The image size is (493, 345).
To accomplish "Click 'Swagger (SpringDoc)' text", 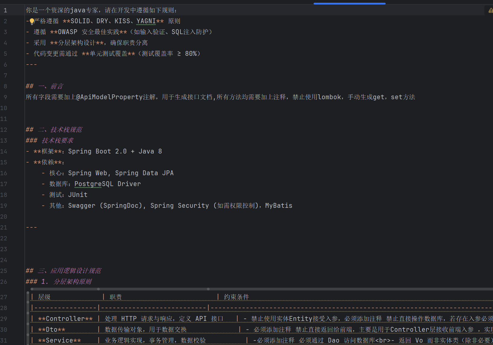I will click(x=105, y=206).
